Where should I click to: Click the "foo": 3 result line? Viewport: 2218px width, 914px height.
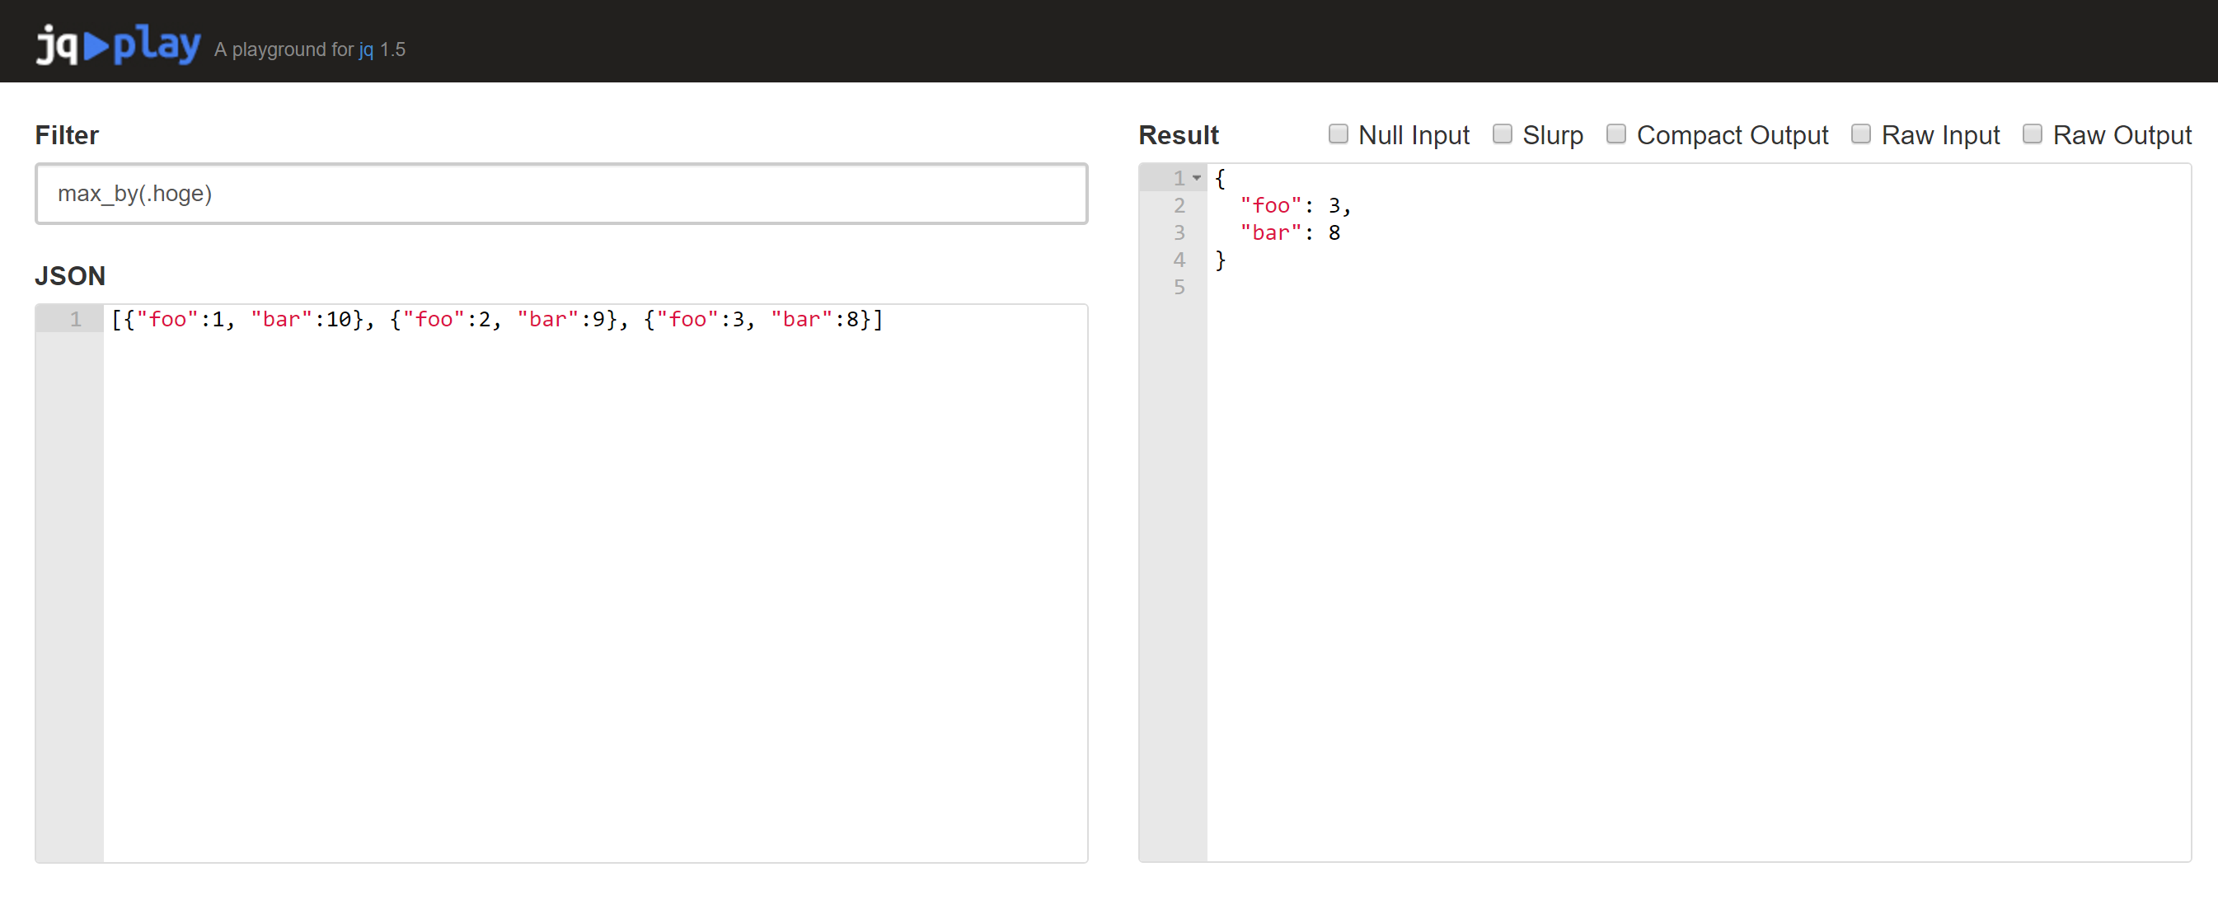tap(1294, 206)
